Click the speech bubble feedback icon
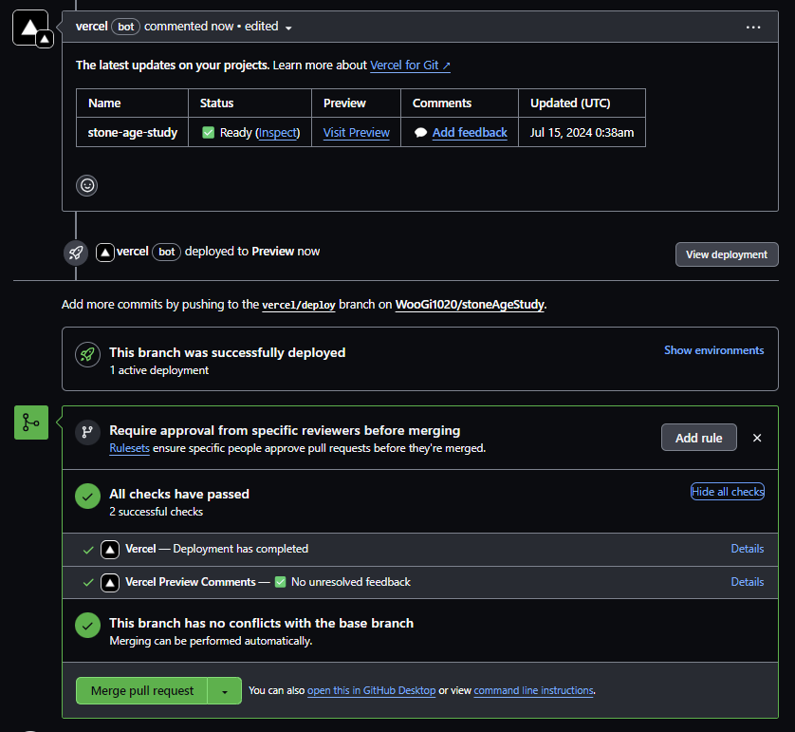This screenshot has width=795, height=732. coord(420,133)
